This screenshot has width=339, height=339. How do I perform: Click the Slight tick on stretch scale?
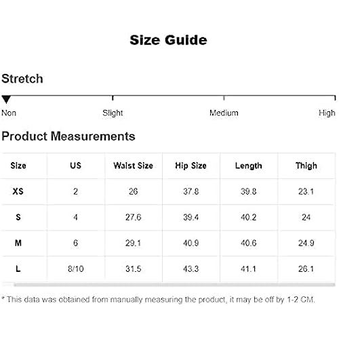pyautogui.click(x=113, y=98)
